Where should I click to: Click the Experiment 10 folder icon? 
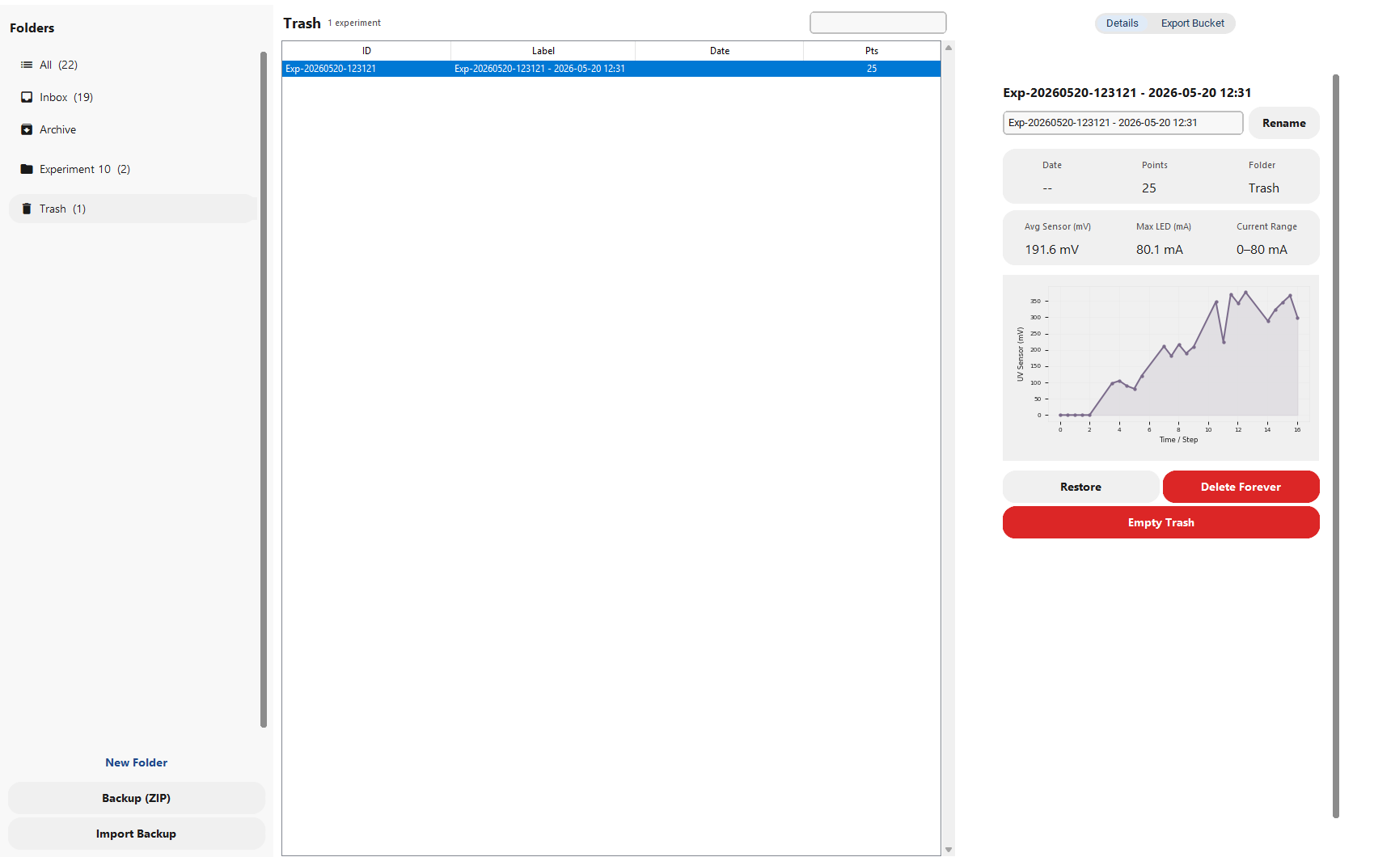tap(27, 169)
